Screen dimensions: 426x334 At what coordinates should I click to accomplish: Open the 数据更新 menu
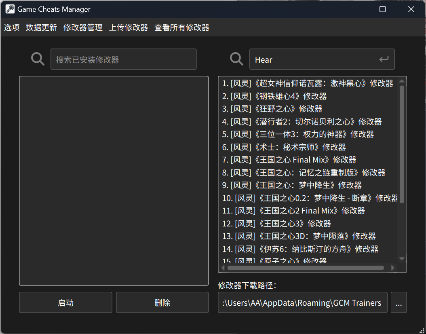tap(41, 27)
